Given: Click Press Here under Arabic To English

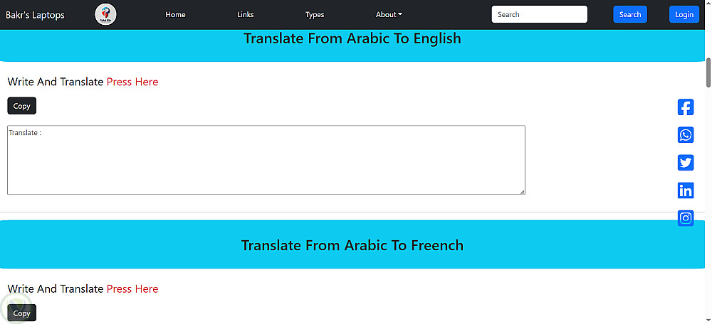Looking at the screenshot, I should click(132, 82).
